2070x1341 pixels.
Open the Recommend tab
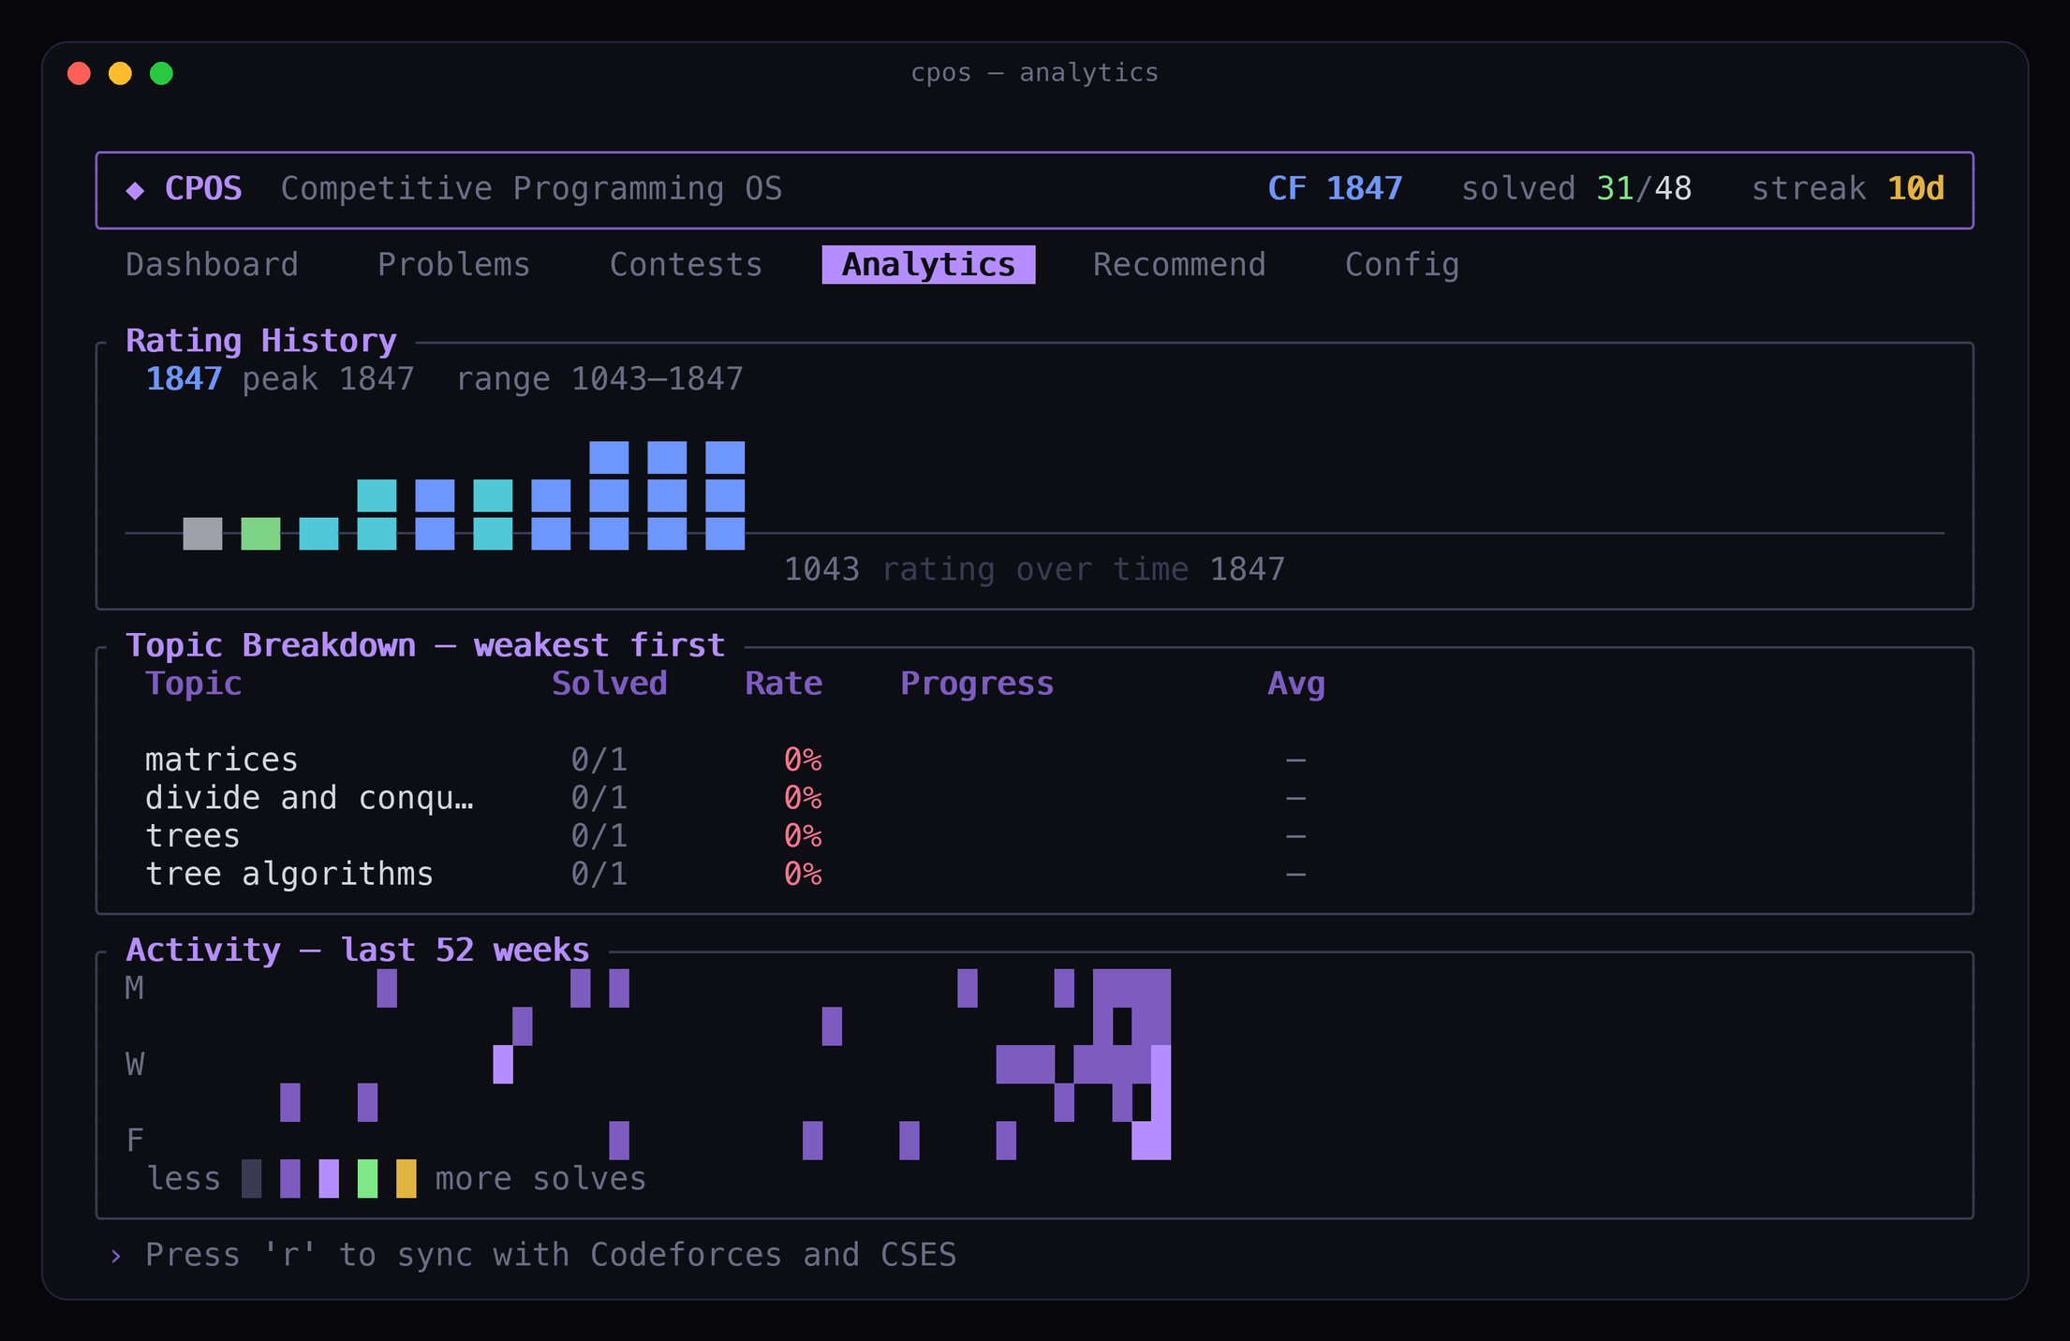tap(1179, 265)
